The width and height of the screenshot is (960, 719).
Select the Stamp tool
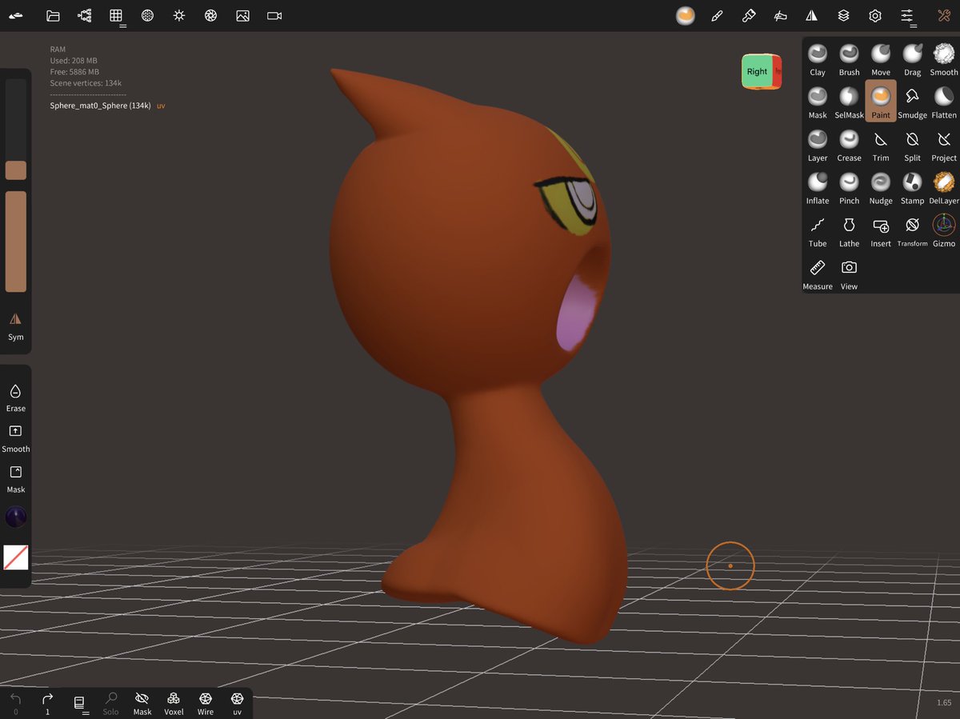pyautogui.click(x=912, y=189)
